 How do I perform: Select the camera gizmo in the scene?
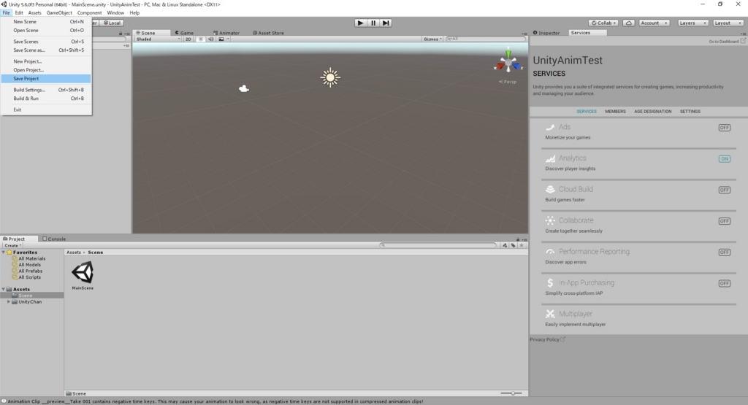[244, 88]
